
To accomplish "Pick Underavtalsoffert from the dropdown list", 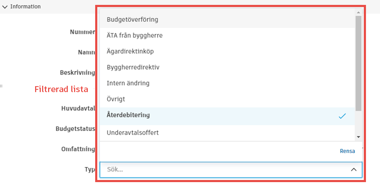I will 133,133.
